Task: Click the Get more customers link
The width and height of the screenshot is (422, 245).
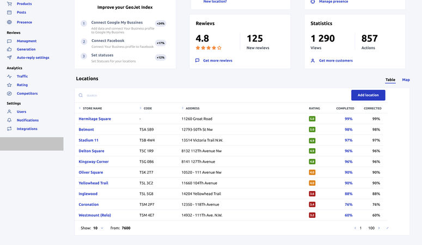Action: coord(336,60)
